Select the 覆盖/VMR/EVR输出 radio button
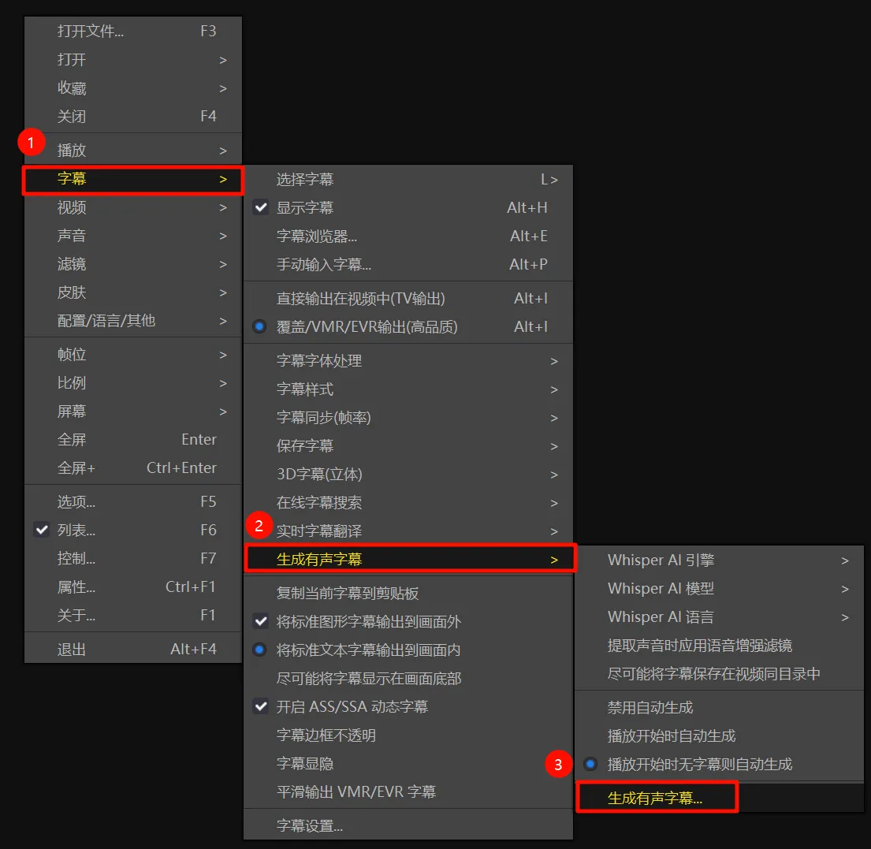The height and width of the screenshot is (849, 871). point(259,326)
